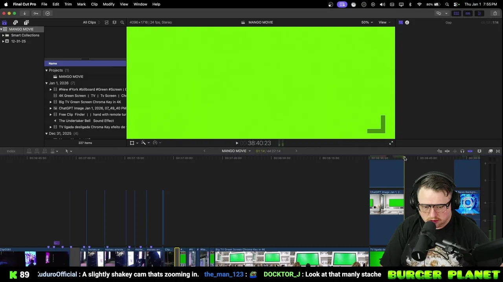Click the Insert clip edit button
Image resolution: width=503 pixels, height=282 pixels.
point(37,151)
